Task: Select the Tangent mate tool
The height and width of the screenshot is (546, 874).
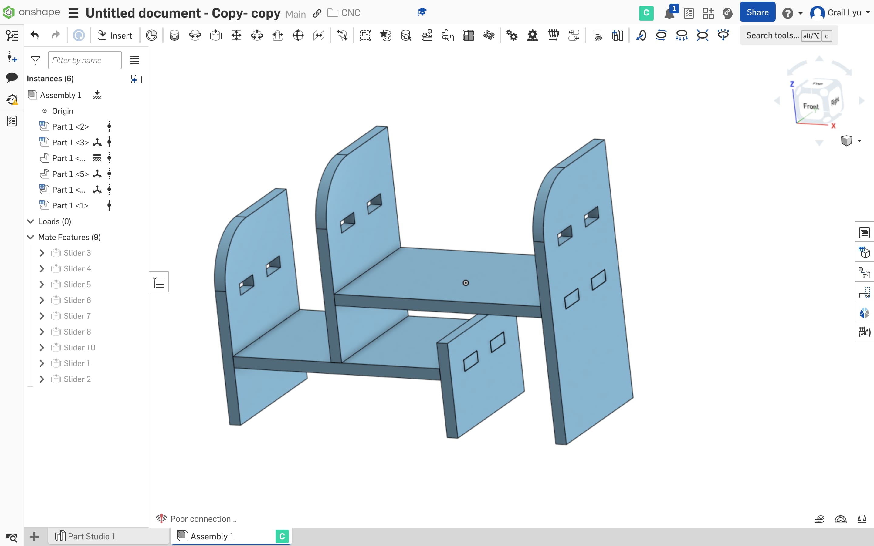Action: click(x=342, y=35)
